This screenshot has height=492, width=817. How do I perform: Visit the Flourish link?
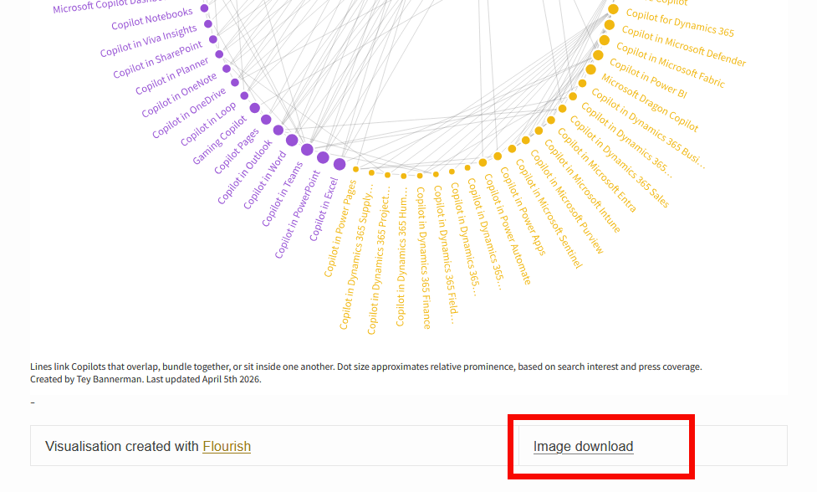click(x=227, y=447)
